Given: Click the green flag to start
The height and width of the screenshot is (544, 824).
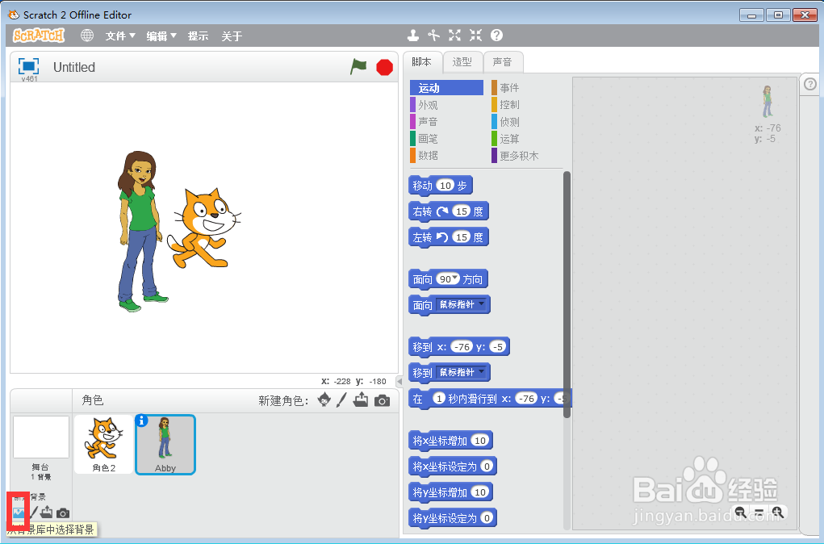Looking at the screenshot, I should tap(358, 67).
